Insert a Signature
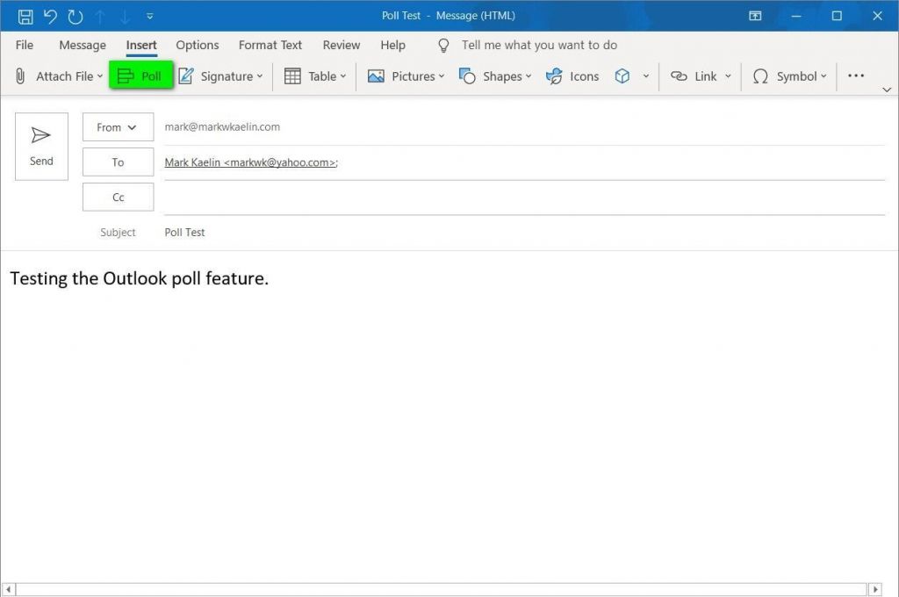 [219, 76]
